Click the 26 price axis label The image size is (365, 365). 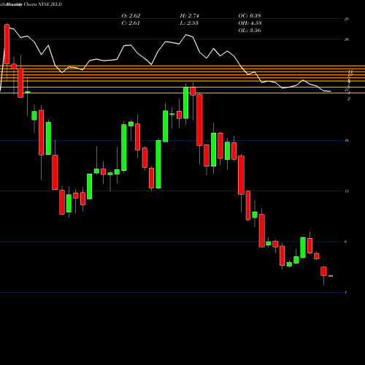(x=347, y=39)
